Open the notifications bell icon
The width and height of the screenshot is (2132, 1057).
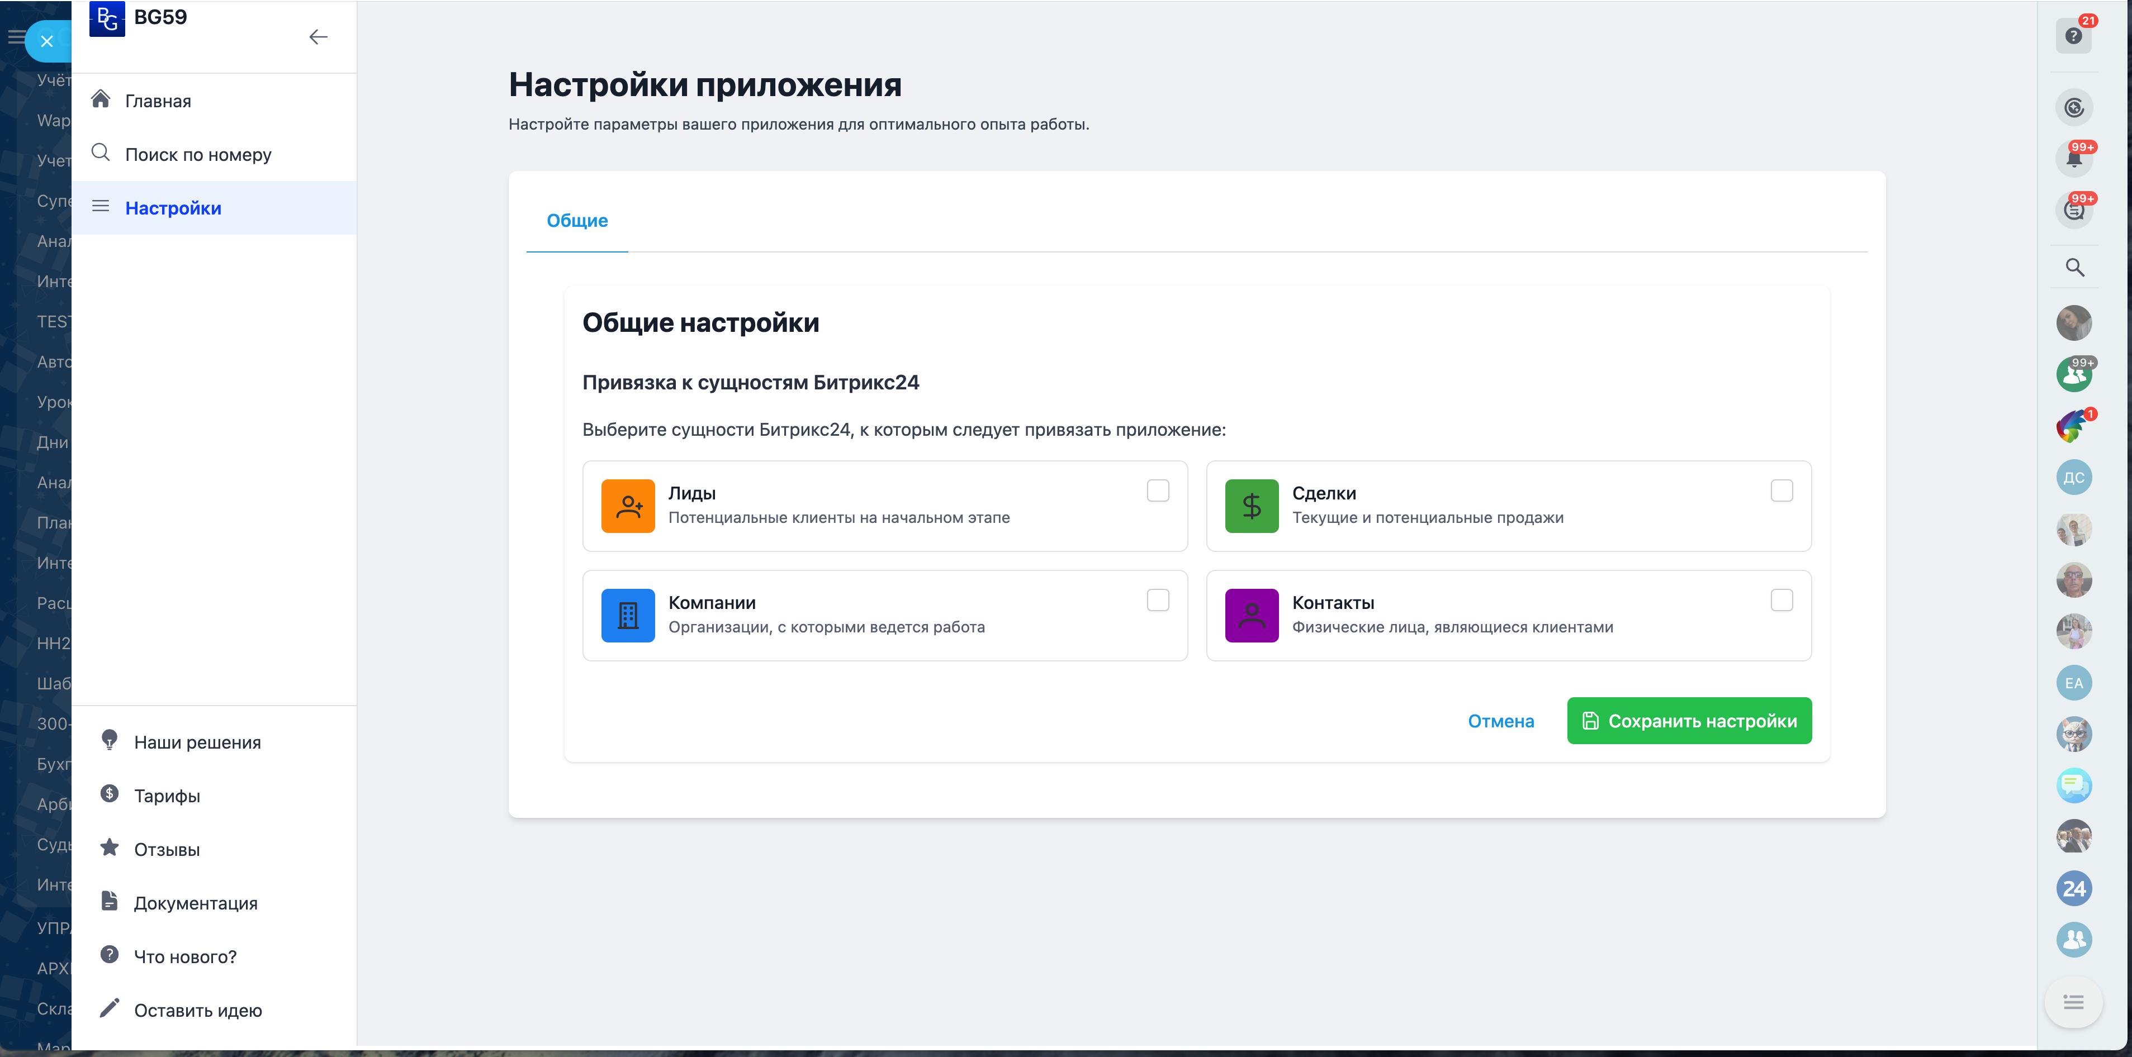2073,159
